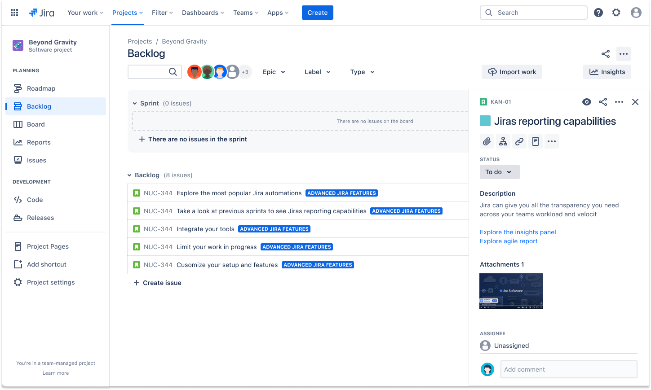The height and width of the screenshot is (390, 651).
Task: Click the search magnifier in backlog filter
Action: [x=173, y=72]
